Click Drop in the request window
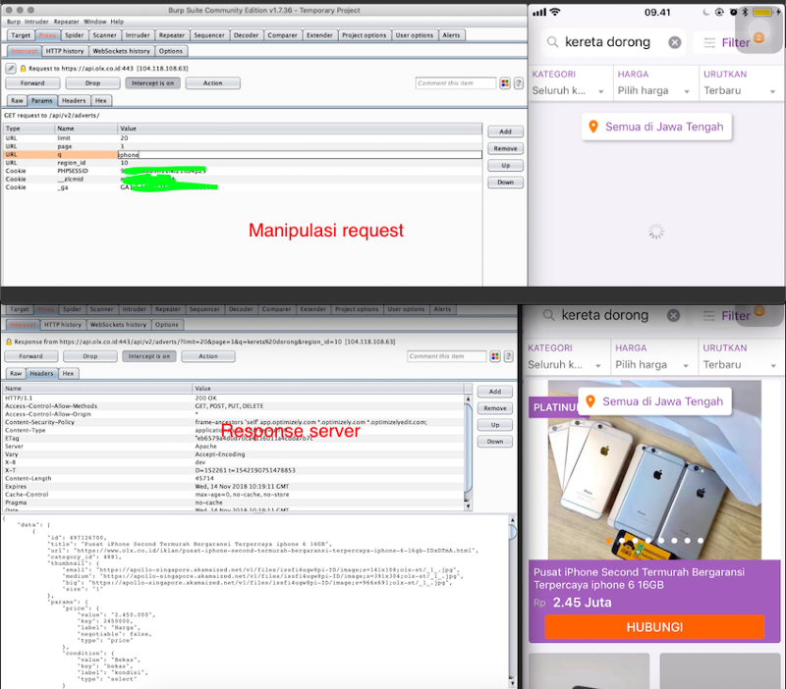This screenshot has height=689, width=786. (92, 83)
